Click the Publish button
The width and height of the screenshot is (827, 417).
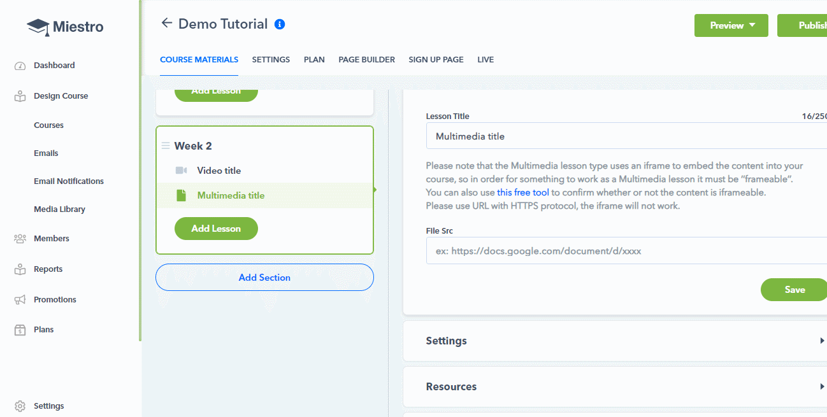[x=802, y=25]
